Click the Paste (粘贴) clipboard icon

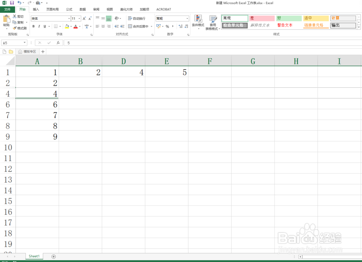(x=7, y=20)
